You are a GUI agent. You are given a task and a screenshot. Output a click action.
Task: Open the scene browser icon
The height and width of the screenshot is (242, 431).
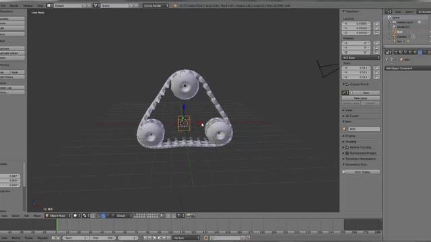[96, 5]
